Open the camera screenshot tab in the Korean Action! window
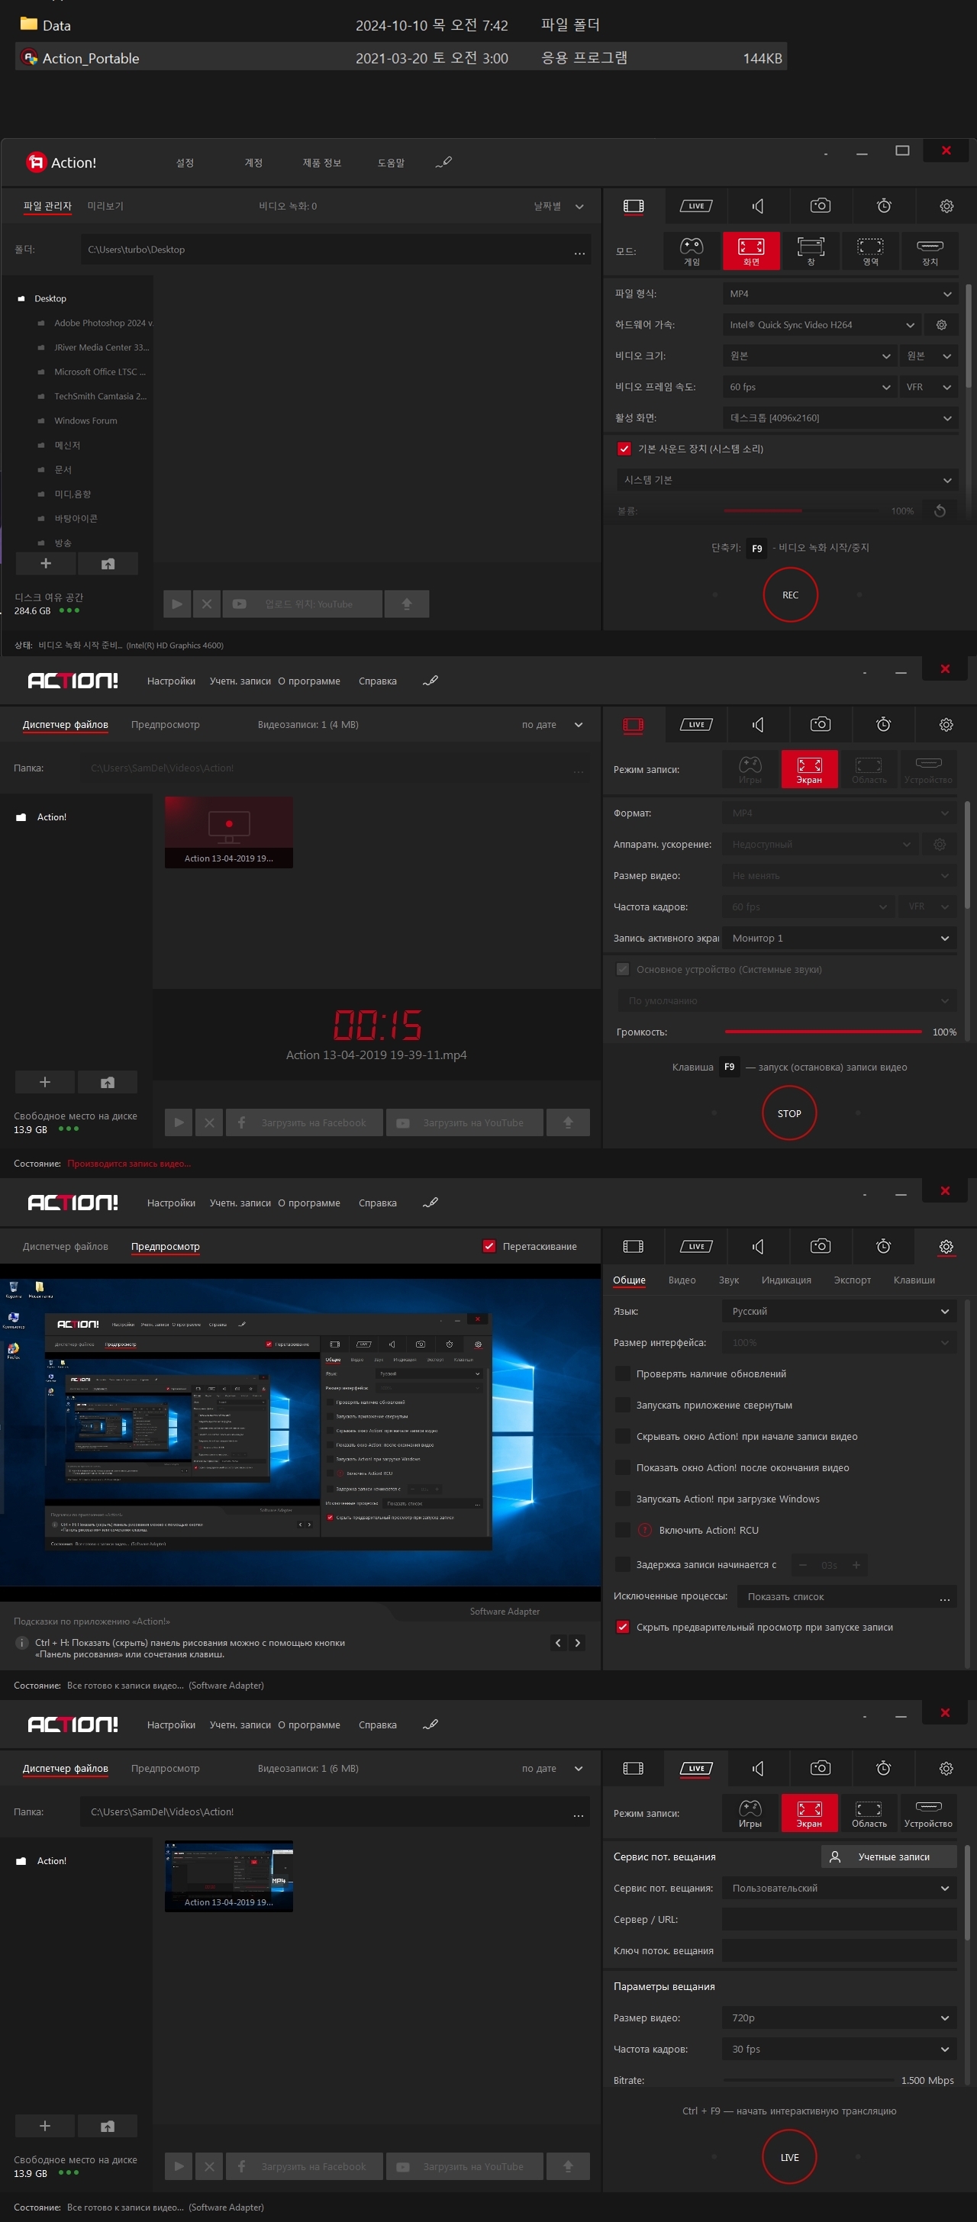This screenshot has height=2222, width=977. [x=820, y=206]
